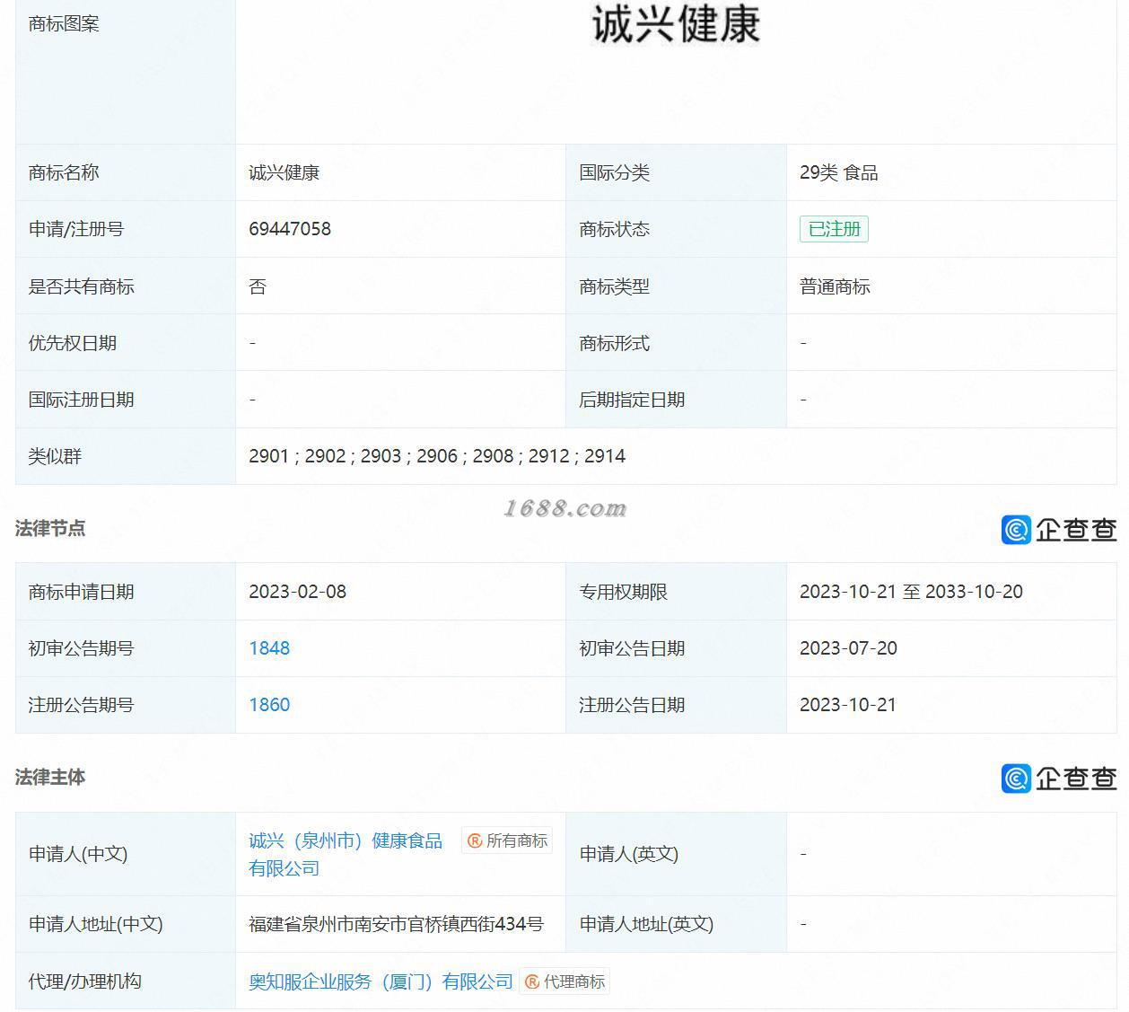The image size is (1129, 1012).
Task: Click the 企查查 logo beside 法律主体
Action: click(x=1059, y=778)
